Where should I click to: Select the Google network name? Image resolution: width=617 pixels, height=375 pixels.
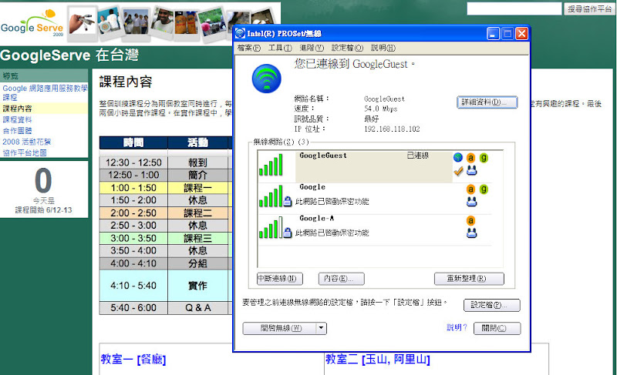(x=312, y=187)
